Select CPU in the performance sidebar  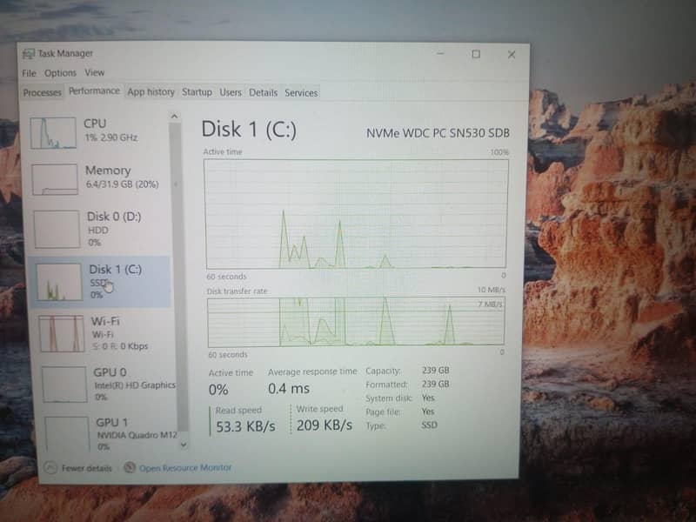(99, 133)
